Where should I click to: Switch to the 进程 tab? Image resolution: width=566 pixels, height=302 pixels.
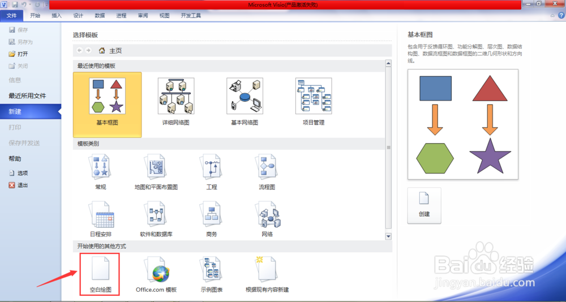pos(121,15)
